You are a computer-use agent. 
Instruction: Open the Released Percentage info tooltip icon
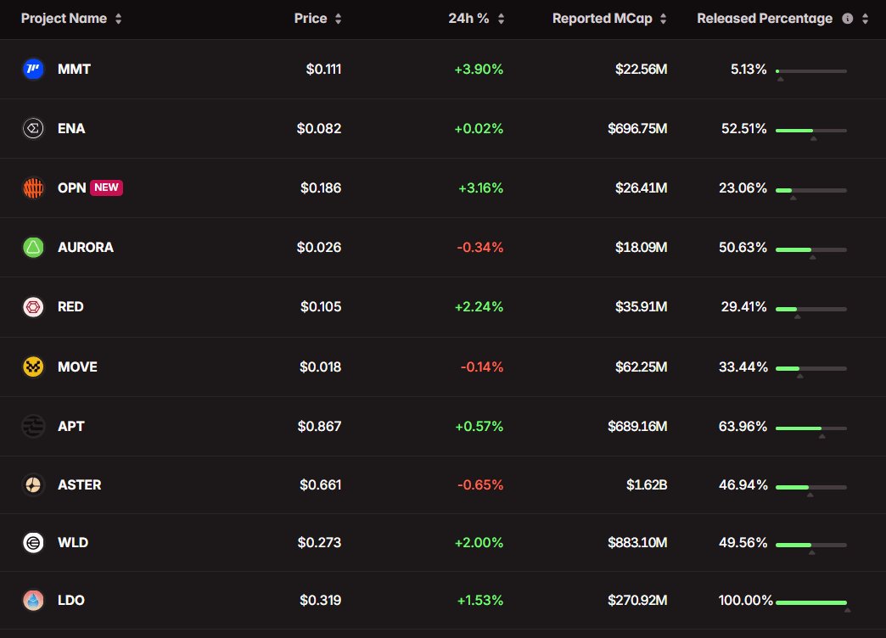847,19
